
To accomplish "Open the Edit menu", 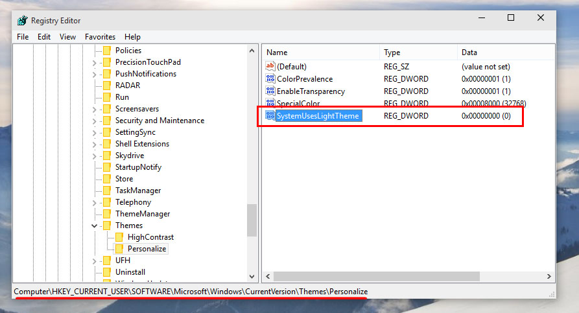I will [x=44, y=37].
